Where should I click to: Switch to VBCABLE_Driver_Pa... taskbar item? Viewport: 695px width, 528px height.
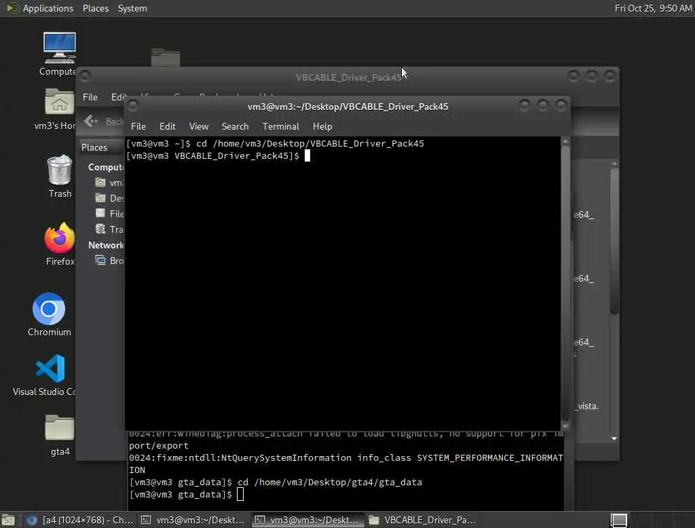tap(424, 520)
